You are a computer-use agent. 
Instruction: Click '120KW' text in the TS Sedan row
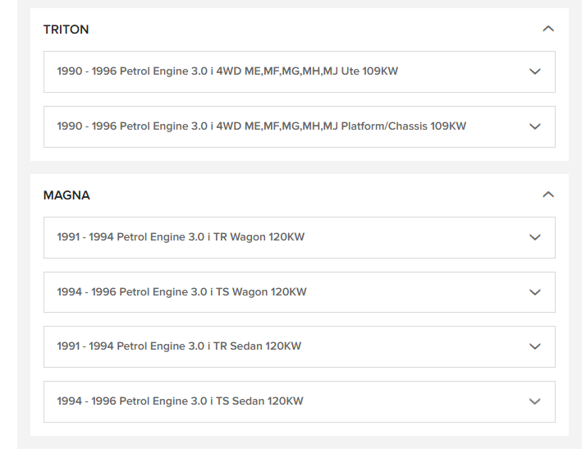(285, 401)
